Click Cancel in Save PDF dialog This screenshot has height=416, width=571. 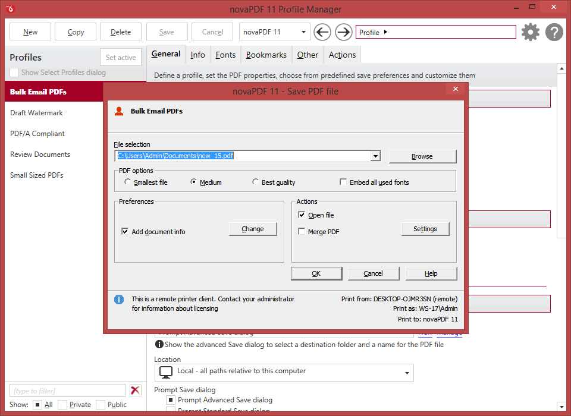374,273
